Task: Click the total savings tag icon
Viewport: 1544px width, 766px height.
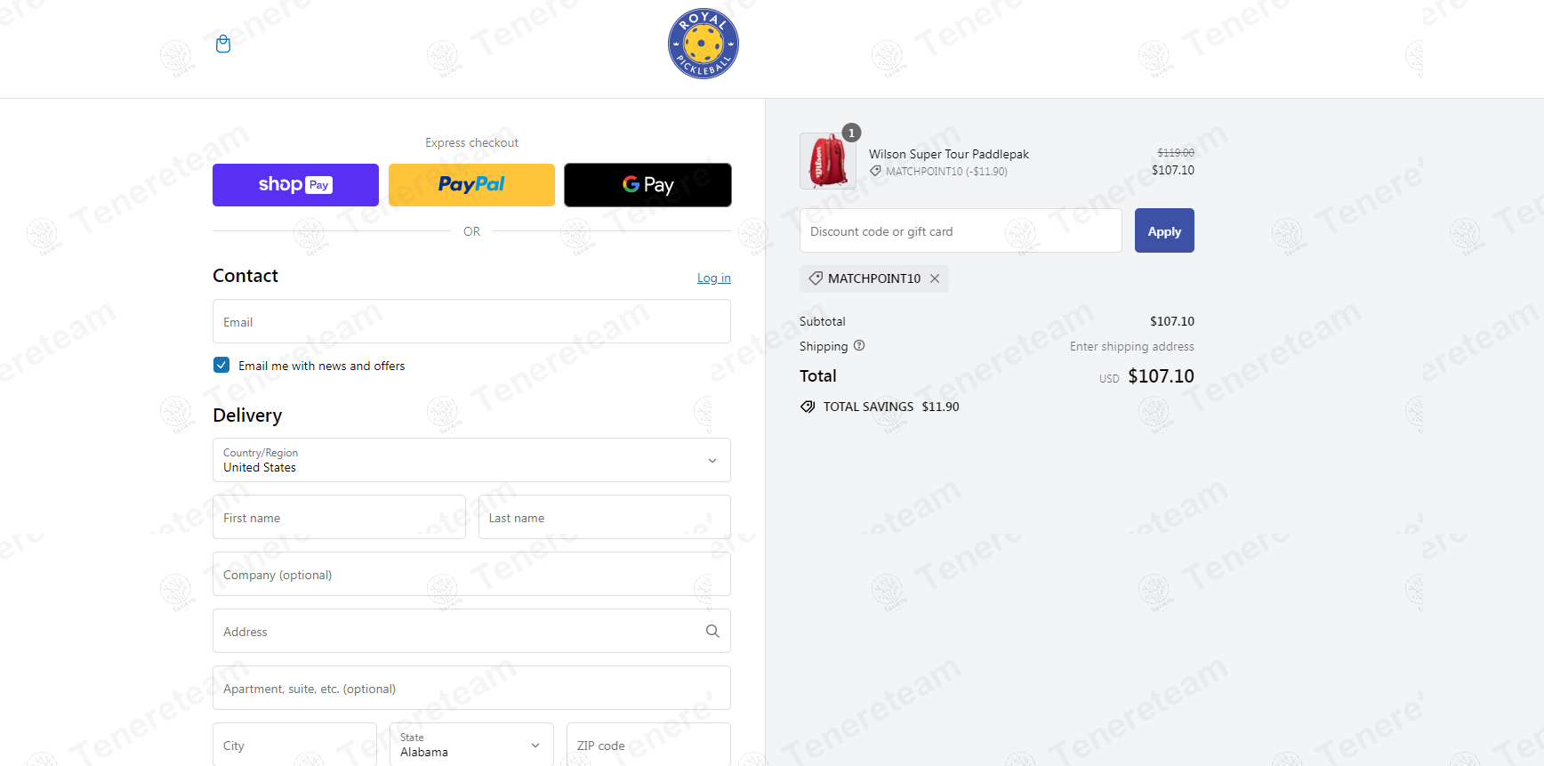Action: [808, 407]
